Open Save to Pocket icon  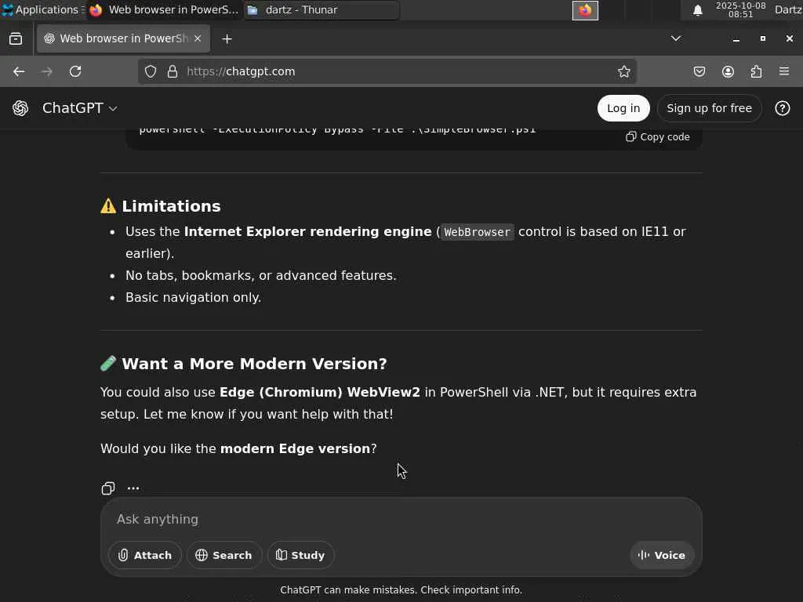[699, 71]
